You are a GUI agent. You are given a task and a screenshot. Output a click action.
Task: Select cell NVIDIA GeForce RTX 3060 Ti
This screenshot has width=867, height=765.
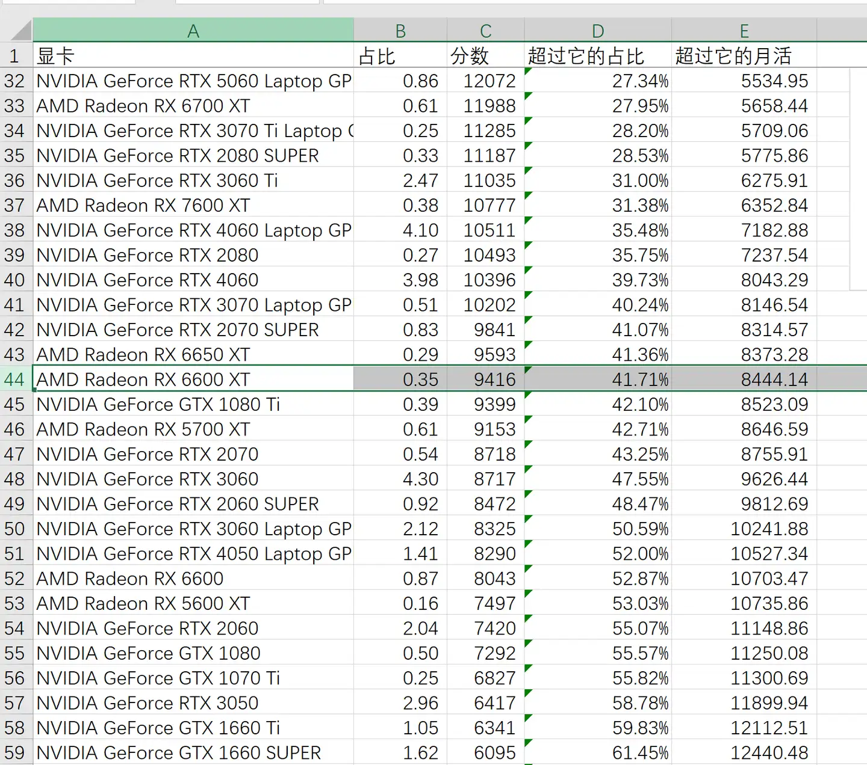[193, 180]
